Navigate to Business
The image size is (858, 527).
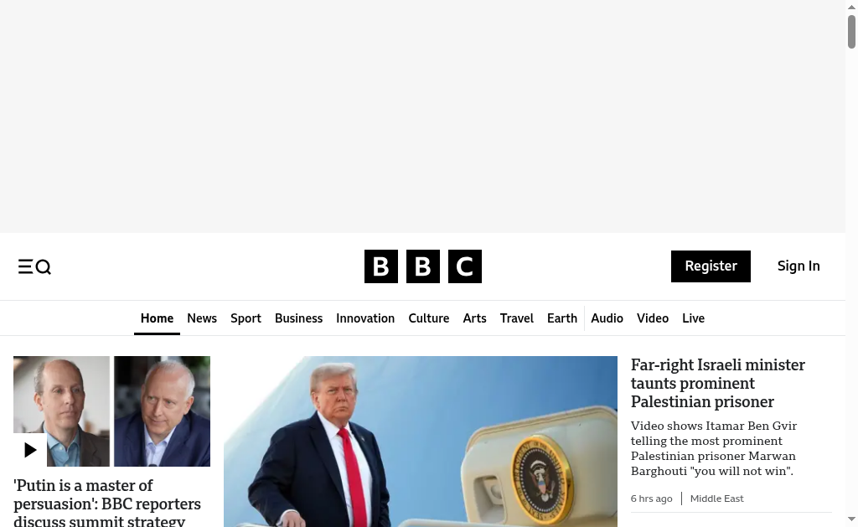(299, 318)
